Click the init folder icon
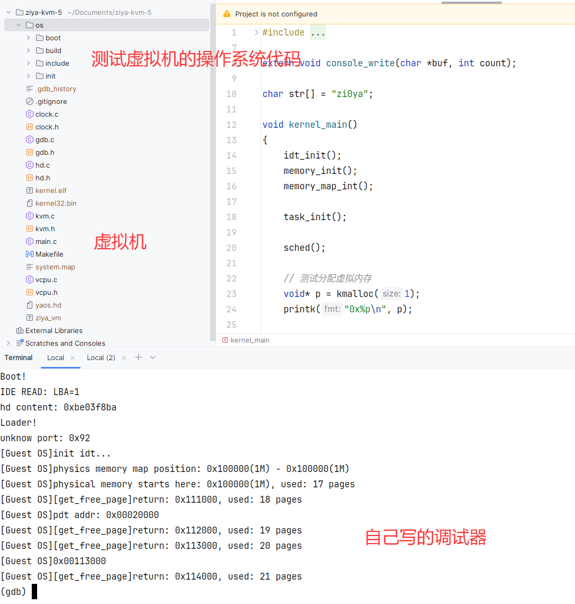Viewport: 575px width, 604px height. pos(40,76)
